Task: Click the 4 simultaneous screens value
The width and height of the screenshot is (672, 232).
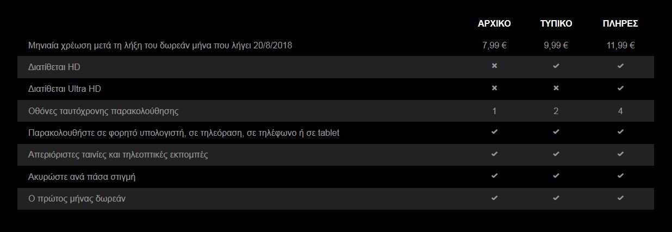Action: point(620,111)
